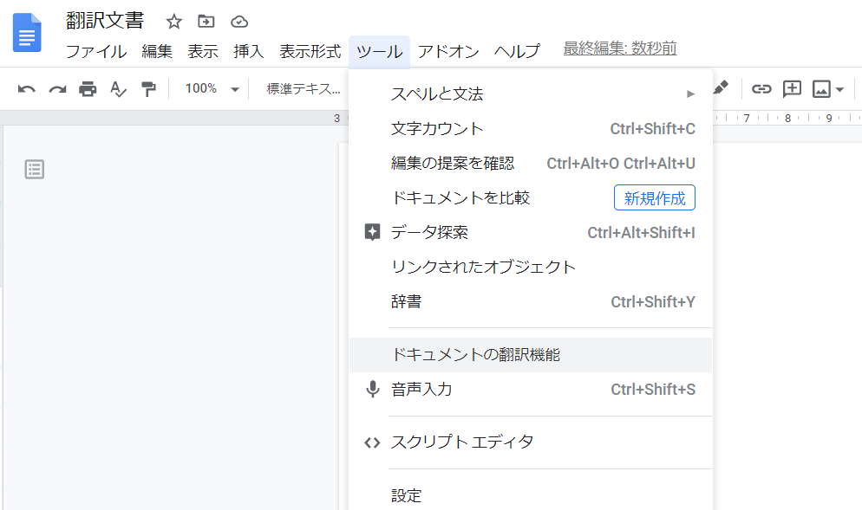Viewport: 862px width, 510px height.
Task: Open the 100% zoom dropdown
Action: (x=212, y=89)
